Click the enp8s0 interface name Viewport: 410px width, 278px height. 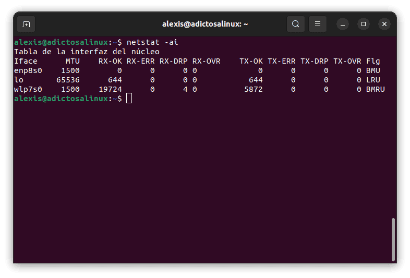click(x=28, y=70)
